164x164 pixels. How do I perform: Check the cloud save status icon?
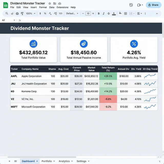coord(60,4)
